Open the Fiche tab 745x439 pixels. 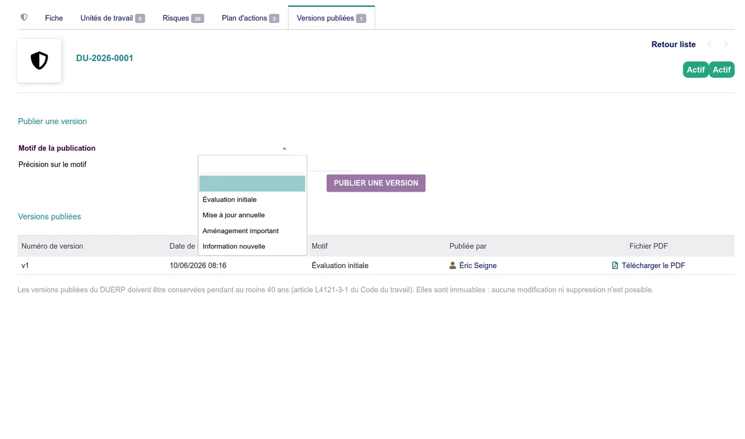[x=54, y=18]
